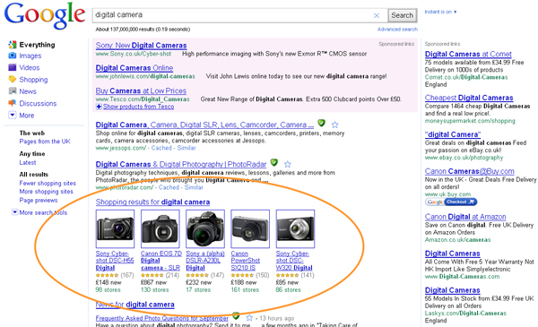This screenshot has width=538, height=327.
Task: Open Digital Cameras Online John Lewis ad
Action: pos(134,68)
